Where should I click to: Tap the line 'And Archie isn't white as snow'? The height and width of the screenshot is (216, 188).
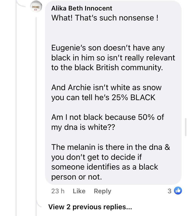click(x=106, y=87)
